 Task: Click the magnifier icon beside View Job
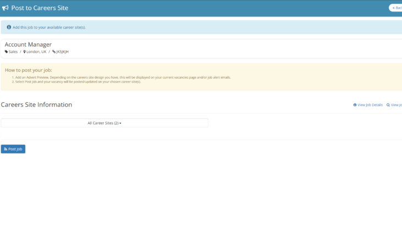[x=388, y=105]
